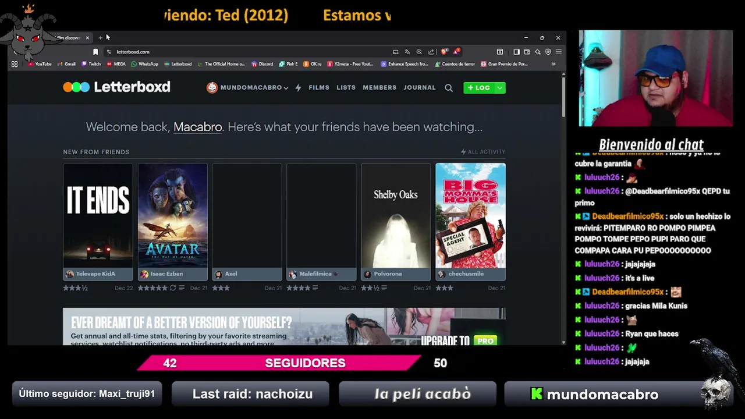Viewport: 745px width, 419px height.
Task: Open the FILMS menu
Action: tap(319, 87)
